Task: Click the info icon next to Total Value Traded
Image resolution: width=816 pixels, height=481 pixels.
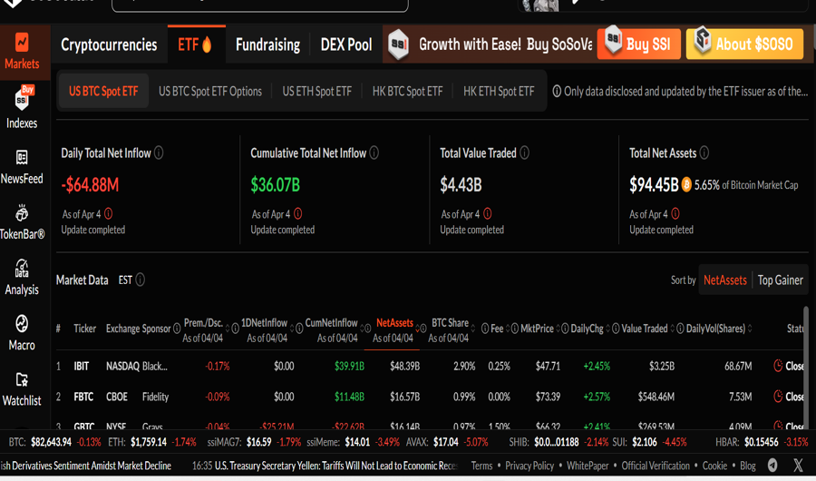Action: pyautogui.click(x=525, y=153)
